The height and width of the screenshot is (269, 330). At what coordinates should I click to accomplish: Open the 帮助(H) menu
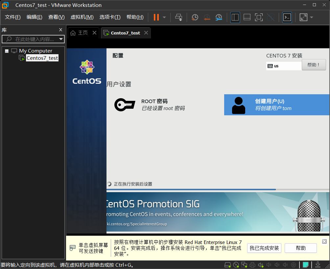point(135,17)
